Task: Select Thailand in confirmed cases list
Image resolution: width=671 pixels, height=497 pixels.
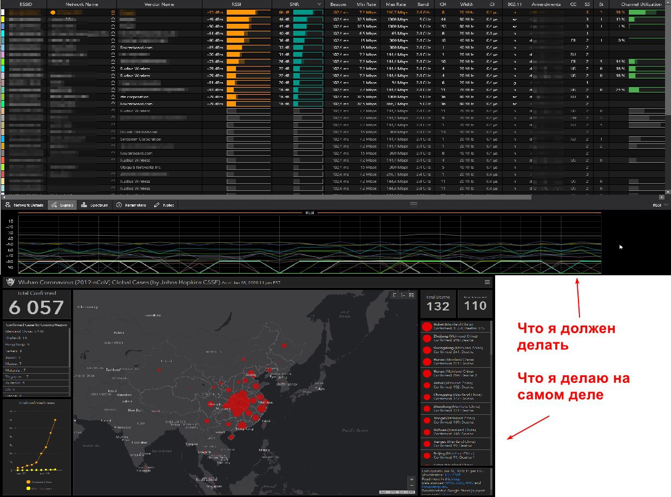Action: pos(36,337)
